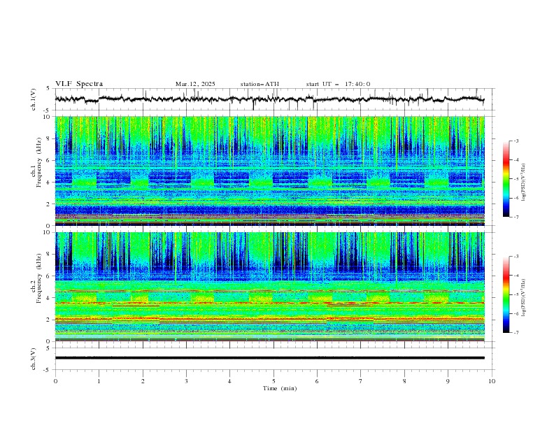Click the "ch.1(V)" waveform axis label
This screenshot has height=428, width=554.
[34, 99]
